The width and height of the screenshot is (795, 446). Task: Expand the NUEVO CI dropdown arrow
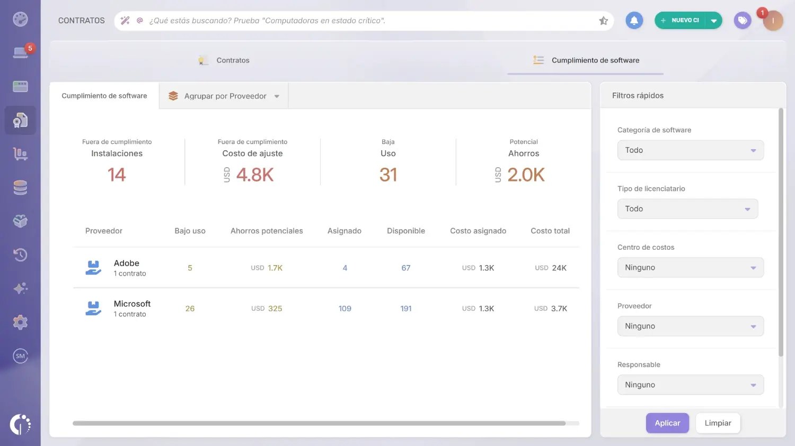point(714,21)
